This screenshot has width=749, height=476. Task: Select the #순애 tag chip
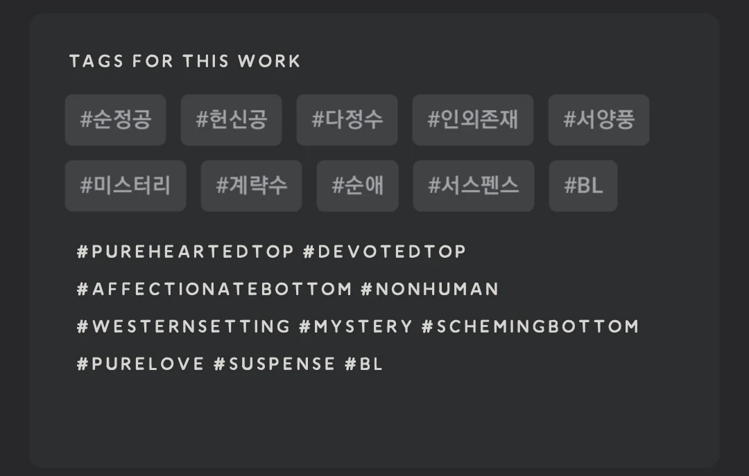pyautogui.click(x=357, y=186)
